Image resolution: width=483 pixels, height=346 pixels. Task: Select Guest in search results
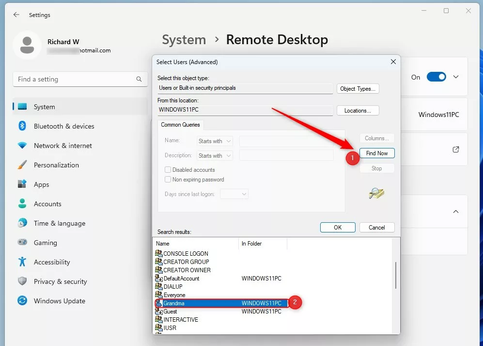(170, 312)
